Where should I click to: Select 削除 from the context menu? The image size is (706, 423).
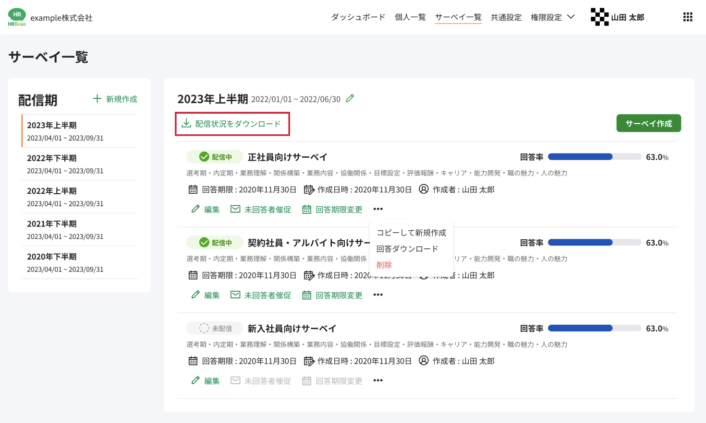coord(384,264)
